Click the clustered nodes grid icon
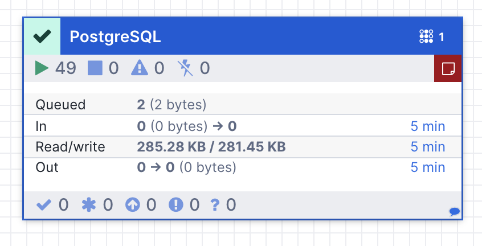 point(426,37)
